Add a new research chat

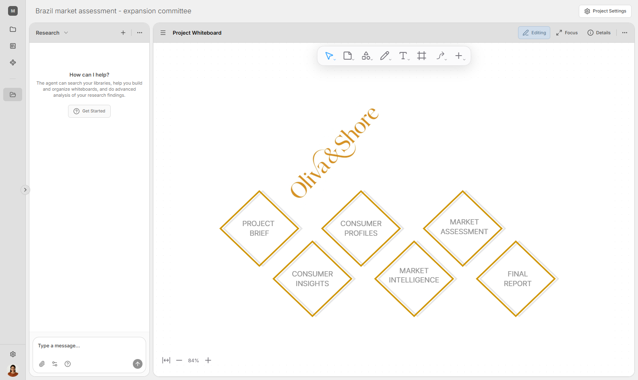click(123, 33)
